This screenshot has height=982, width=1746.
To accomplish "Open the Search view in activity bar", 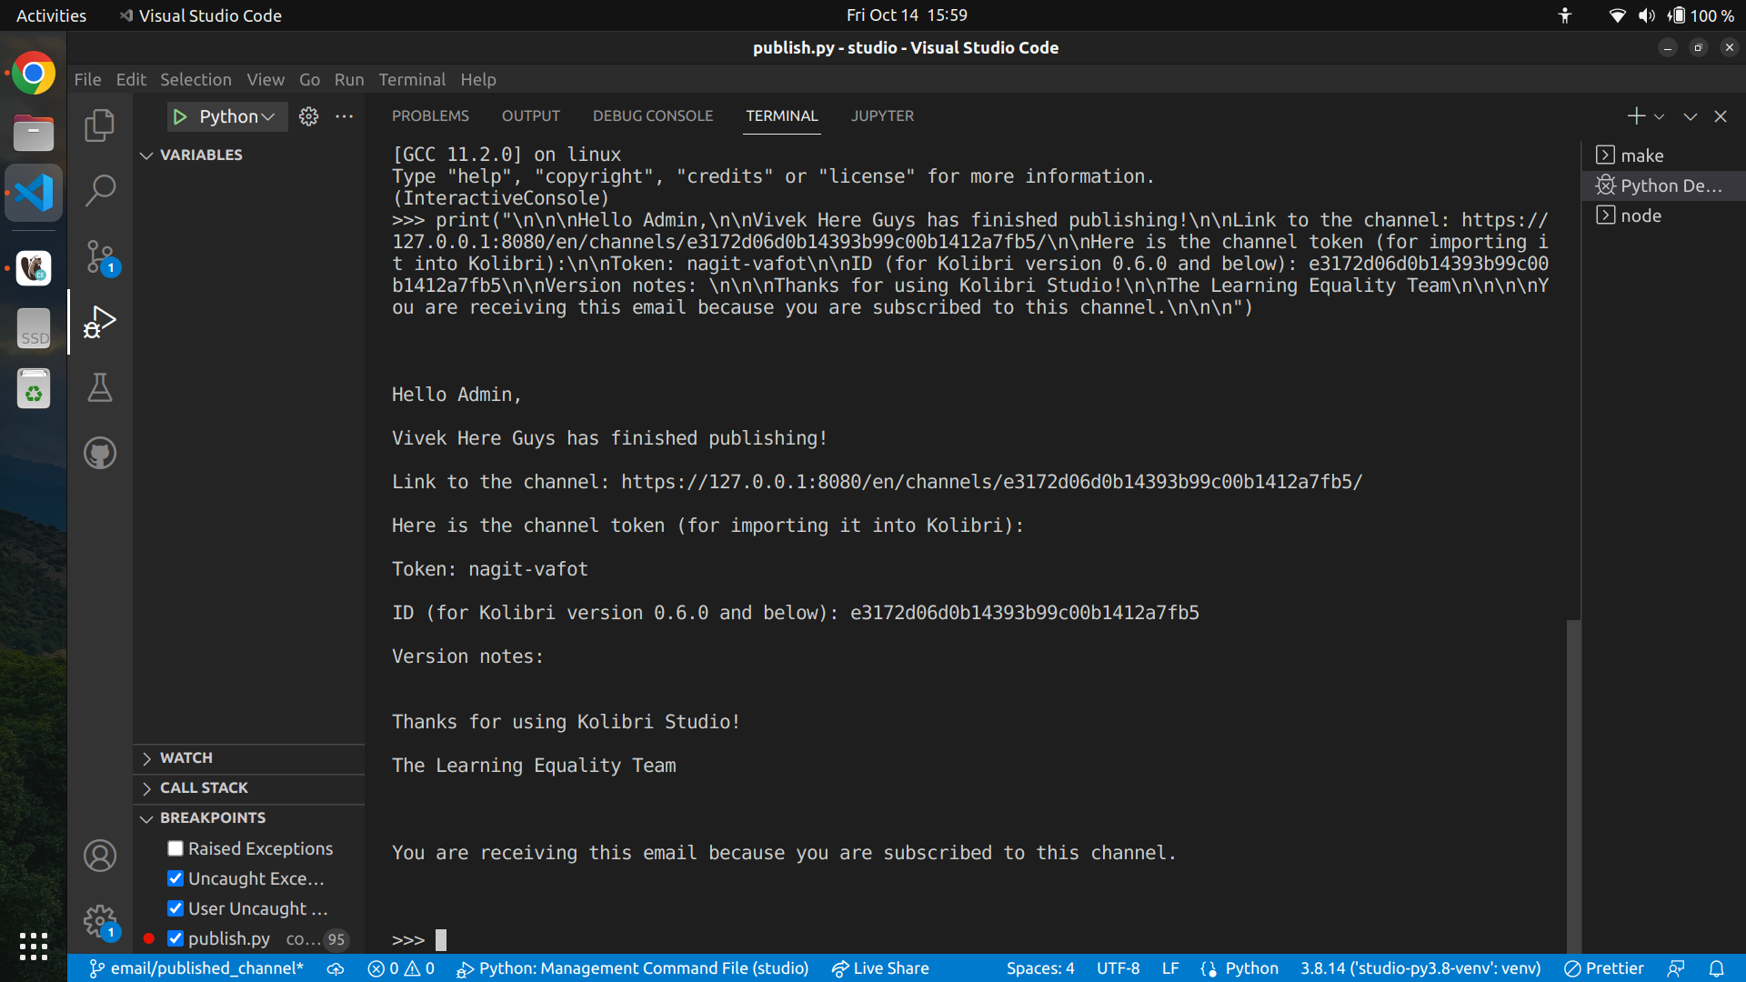I will click(x=99, y=190).
